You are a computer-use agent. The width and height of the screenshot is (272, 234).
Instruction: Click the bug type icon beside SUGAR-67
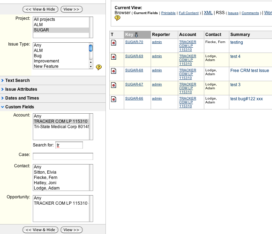[113, 85]
